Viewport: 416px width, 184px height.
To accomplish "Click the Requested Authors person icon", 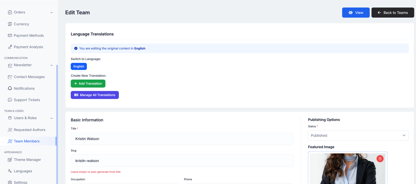I will pyautogui.click(x=10, y=130).
